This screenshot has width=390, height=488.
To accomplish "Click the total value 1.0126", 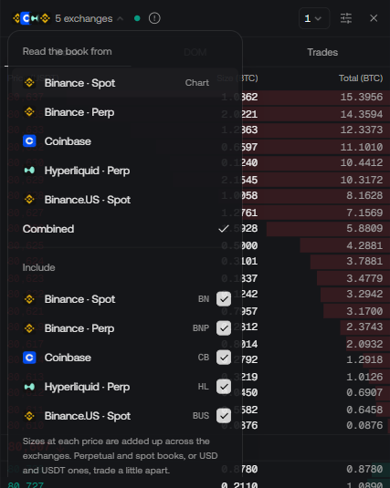I will (364, 377).
